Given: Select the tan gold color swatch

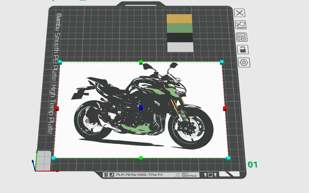Looking at the screenshot, I should tap(179, 19).
